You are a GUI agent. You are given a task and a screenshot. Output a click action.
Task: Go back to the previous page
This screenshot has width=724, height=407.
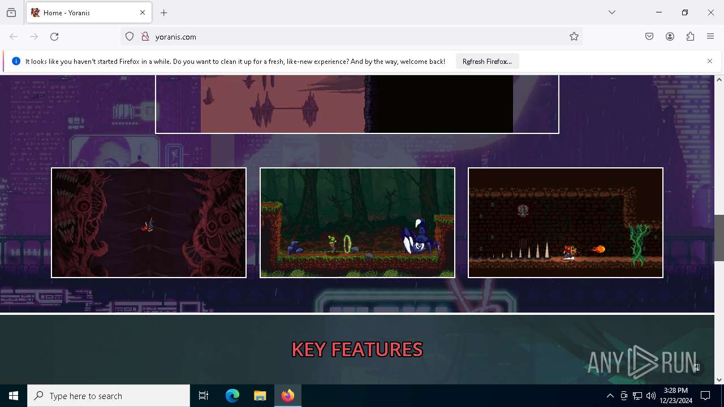[14, 37]
